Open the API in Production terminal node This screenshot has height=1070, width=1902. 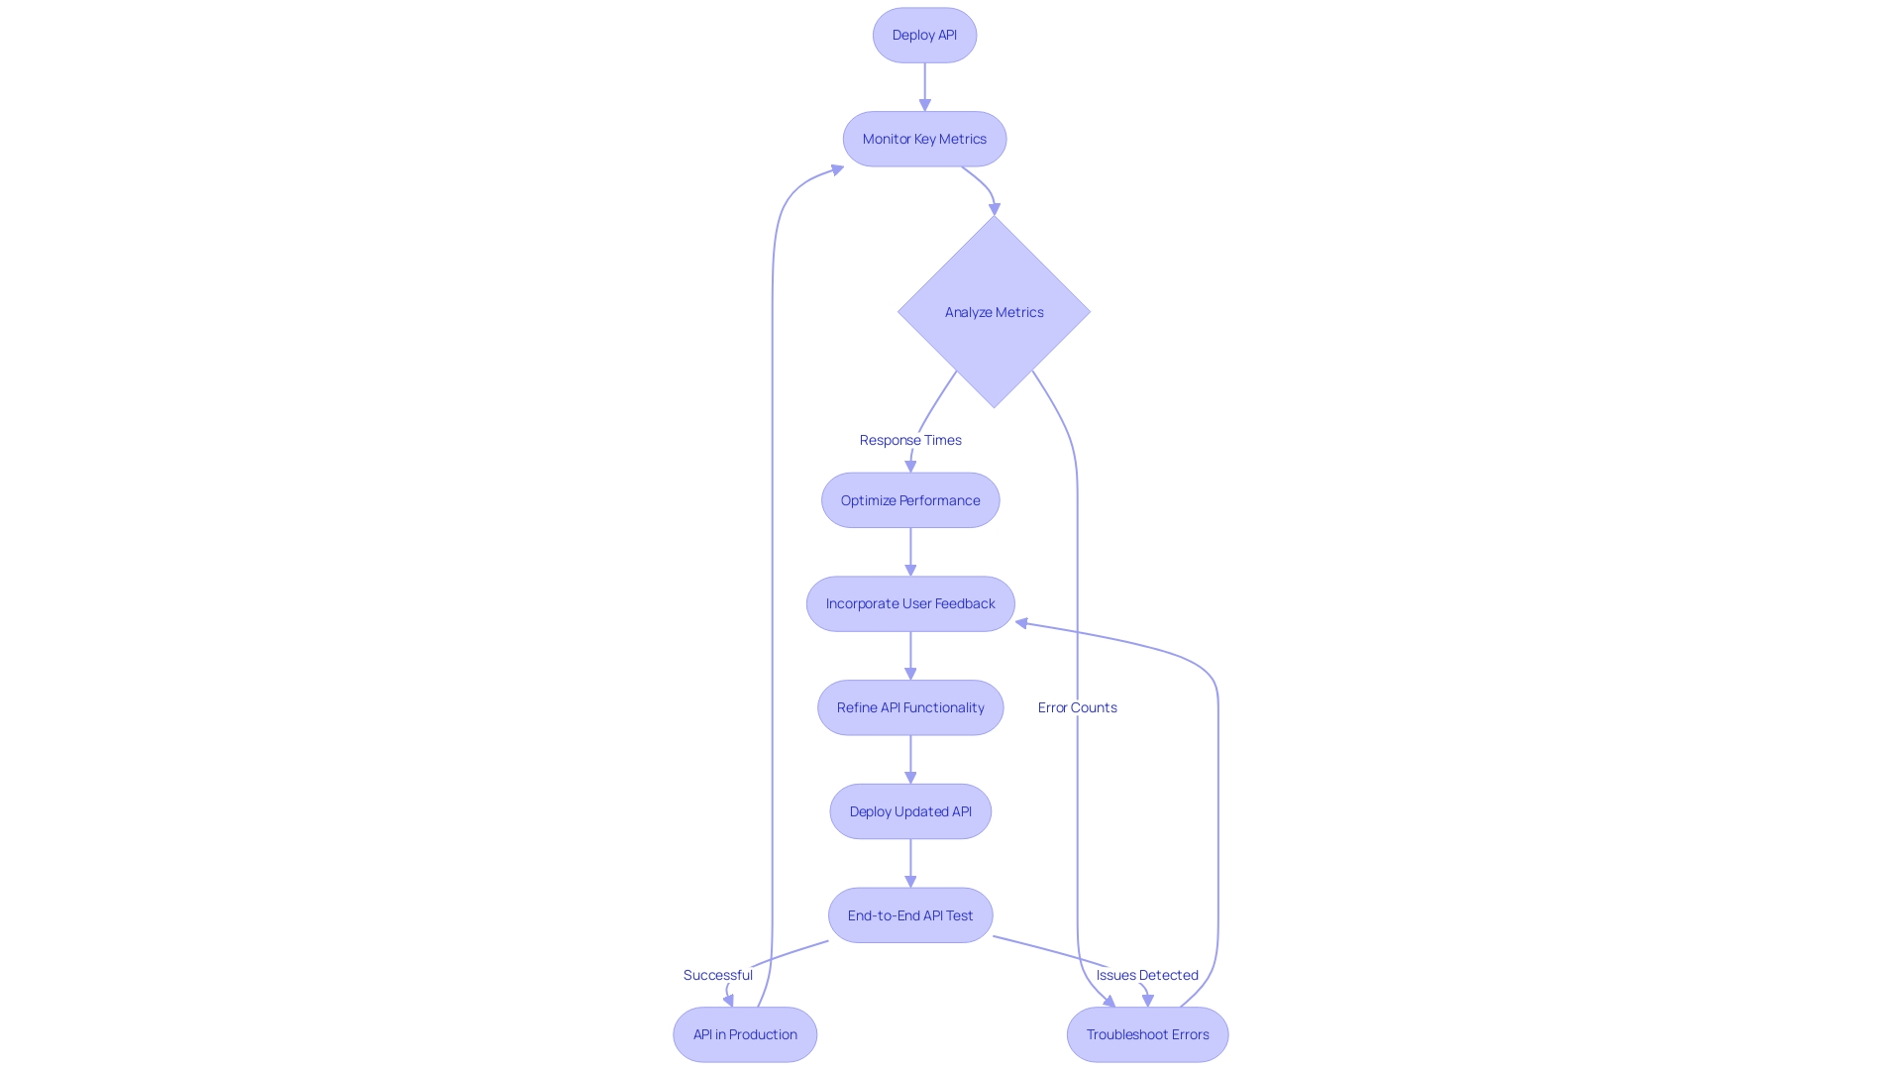(745, 1033)
